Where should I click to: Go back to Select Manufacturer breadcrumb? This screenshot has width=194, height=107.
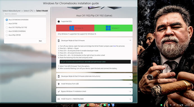pos(12,11)
